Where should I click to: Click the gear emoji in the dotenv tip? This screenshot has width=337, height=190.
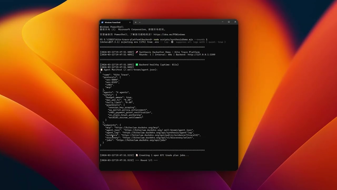(x=172, y=42)
